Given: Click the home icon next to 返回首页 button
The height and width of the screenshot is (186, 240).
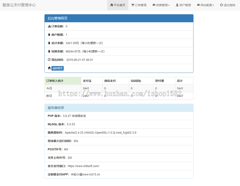Looking at the screenshot, I should point(49,68).
